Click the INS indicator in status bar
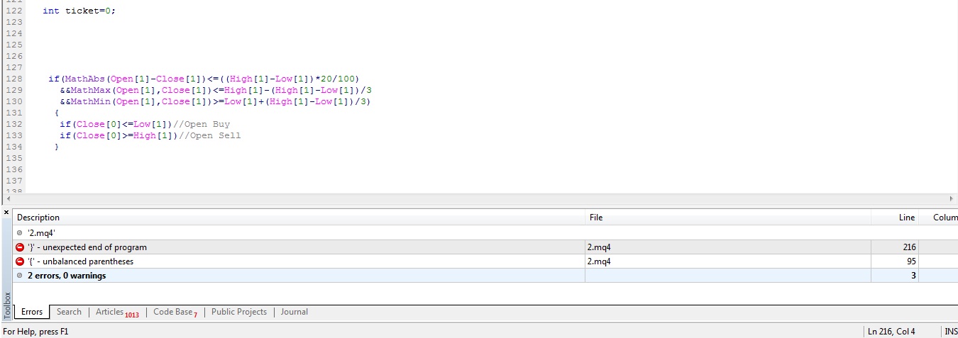Image resolution: width=958 pixels, height=338 pixels. [x=950, y=332]
